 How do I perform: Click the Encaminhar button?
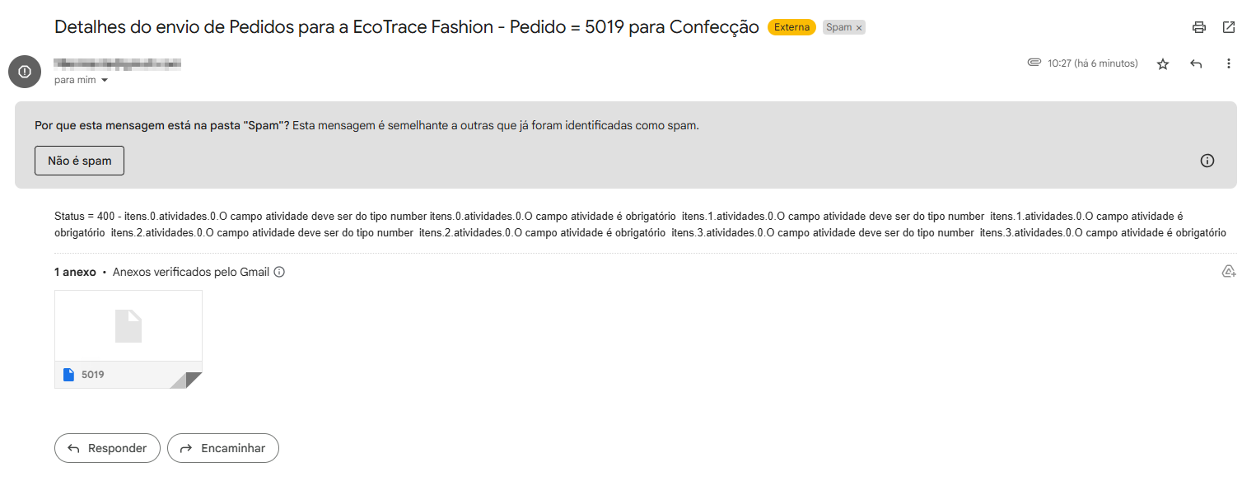click(223, 448)
